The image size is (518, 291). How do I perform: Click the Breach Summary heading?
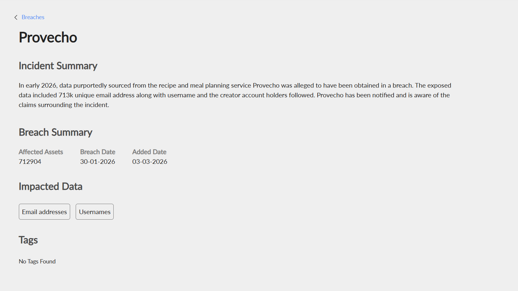pyautogui.click(x=56, y=132)
